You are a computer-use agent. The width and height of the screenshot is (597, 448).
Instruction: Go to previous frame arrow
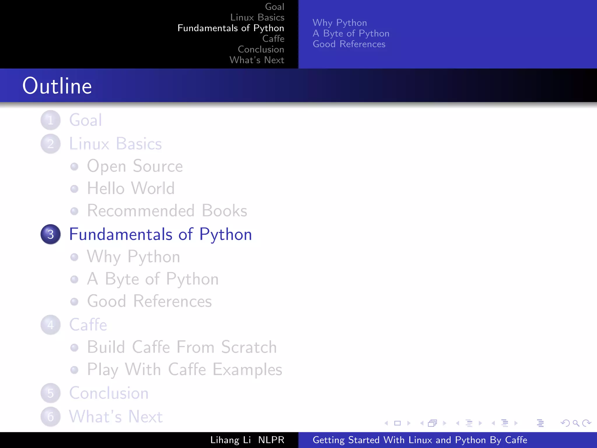point(422,423)
